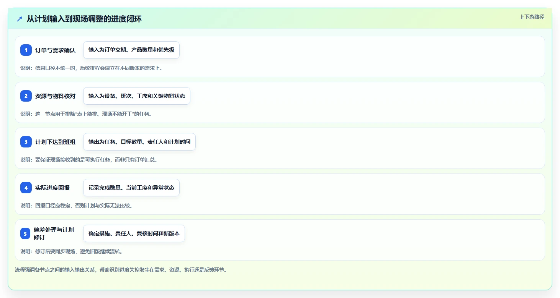560x298 pixels.
Task: Click the step 2 number badge
Action: click(x=26, y=96)
